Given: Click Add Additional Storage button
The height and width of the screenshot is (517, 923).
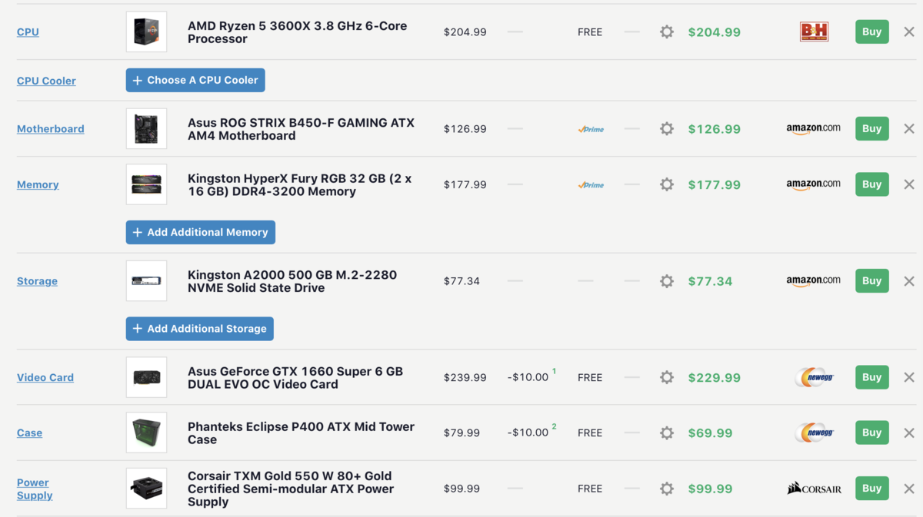Looking at the screenshot, I should coord(200,329).
